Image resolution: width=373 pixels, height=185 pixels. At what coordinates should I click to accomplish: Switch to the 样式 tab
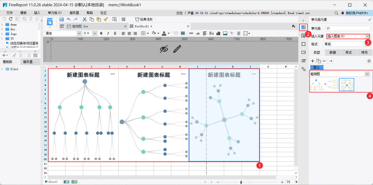(349, 52)
